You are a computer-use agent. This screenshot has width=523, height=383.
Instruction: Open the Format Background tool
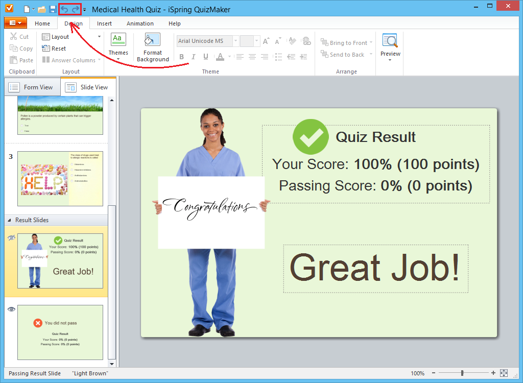[153, 47]
